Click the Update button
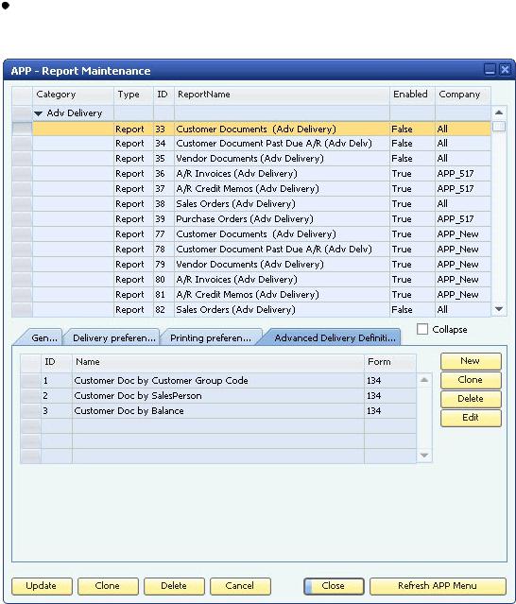The image size is (516, 604). (x=42, y=586)
